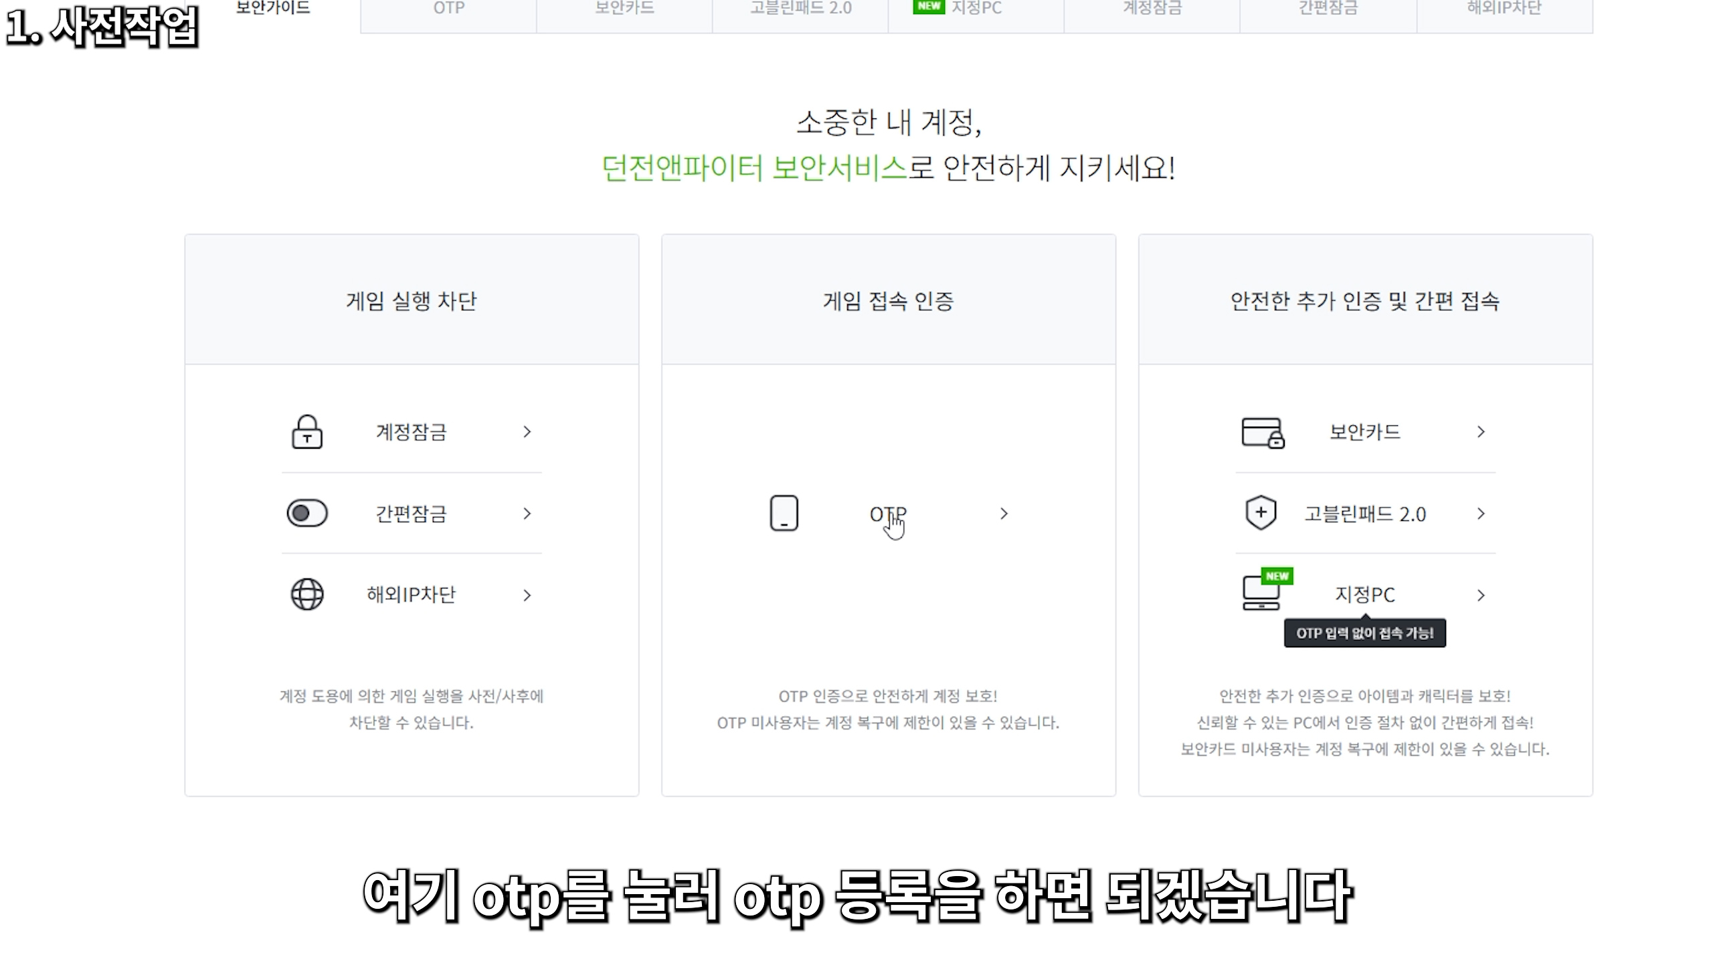
Task: Open the 간편잠금 tab at top
Action: (x=1328, y=9)
